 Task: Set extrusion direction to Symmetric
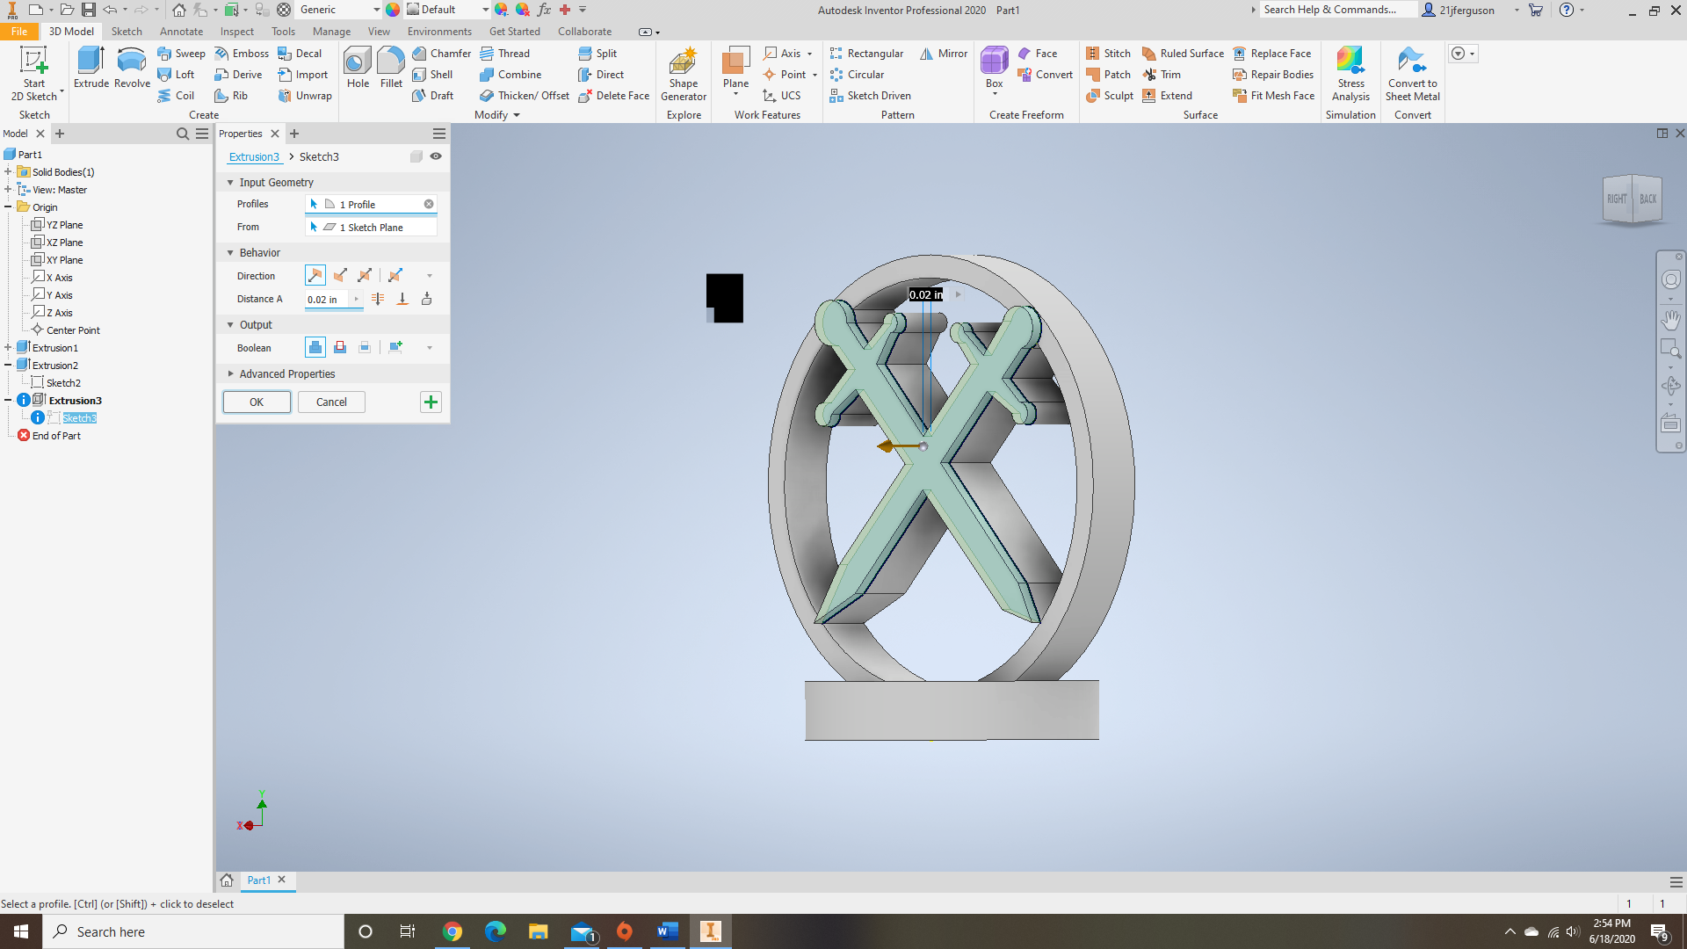click(x=365, y=276)
